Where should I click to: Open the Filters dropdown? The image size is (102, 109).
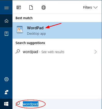pos(90,8)
